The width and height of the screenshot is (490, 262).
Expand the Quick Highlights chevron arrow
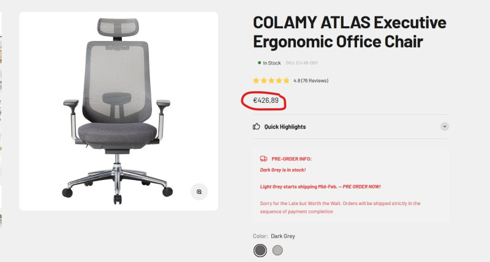pyautogui.click(x=445, y=127)
